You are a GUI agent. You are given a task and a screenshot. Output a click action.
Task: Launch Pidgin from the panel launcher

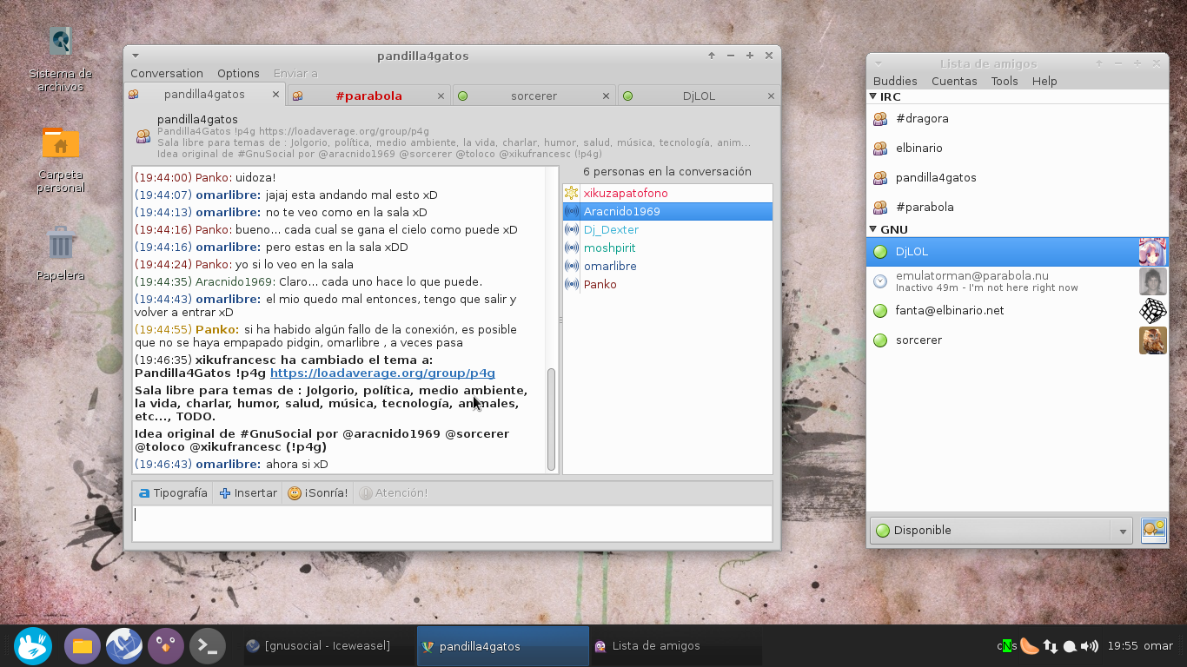point(166,646)
